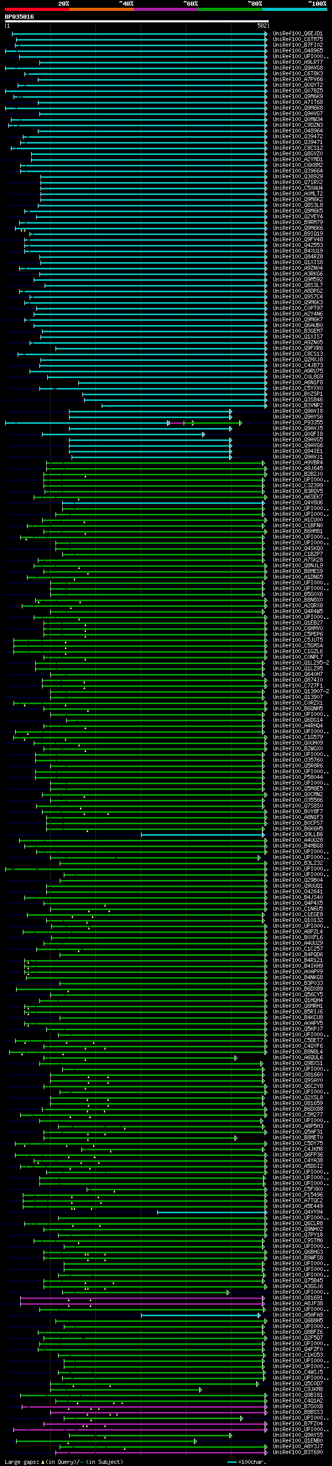Select subject UniRef100_C8CS12
Screen dimensions: 332x1466
click(x=298, y=148)
